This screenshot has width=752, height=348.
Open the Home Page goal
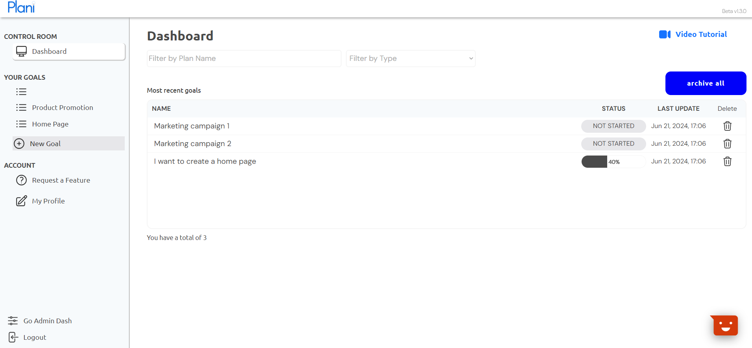(50, 124)
